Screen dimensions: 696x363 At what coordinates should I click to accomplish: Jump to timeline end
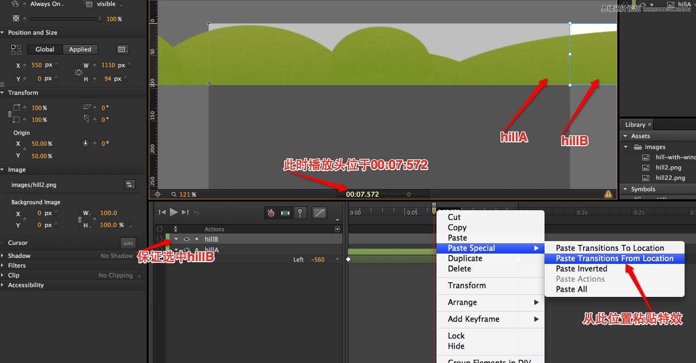pos(185,212)
